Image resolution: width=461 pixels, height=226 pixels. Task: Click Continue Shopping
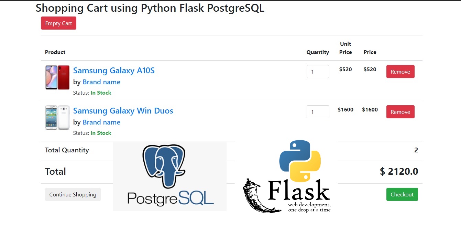tap(73, 194)
